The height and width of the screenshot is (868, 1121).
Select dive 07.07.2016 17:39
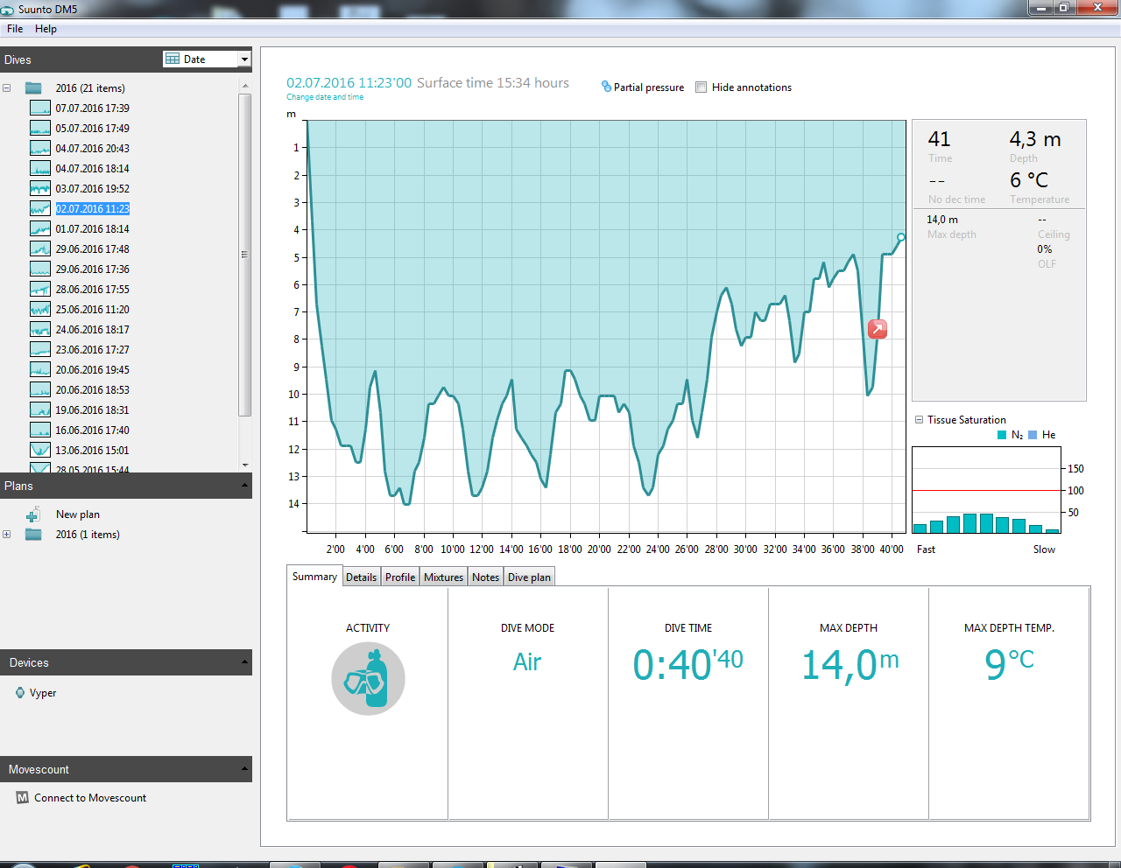click(92, 108)
